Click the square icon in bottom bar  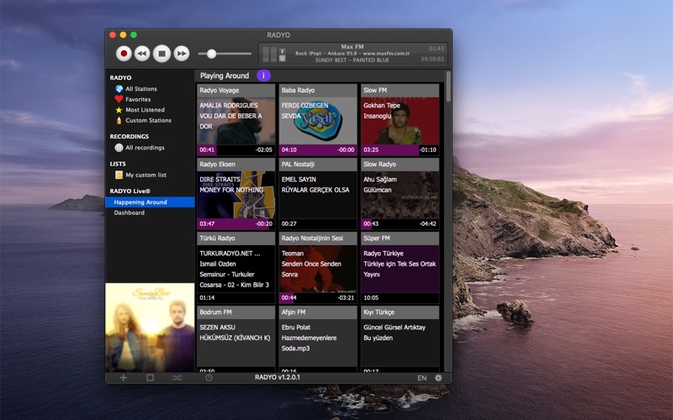[150, 377]
